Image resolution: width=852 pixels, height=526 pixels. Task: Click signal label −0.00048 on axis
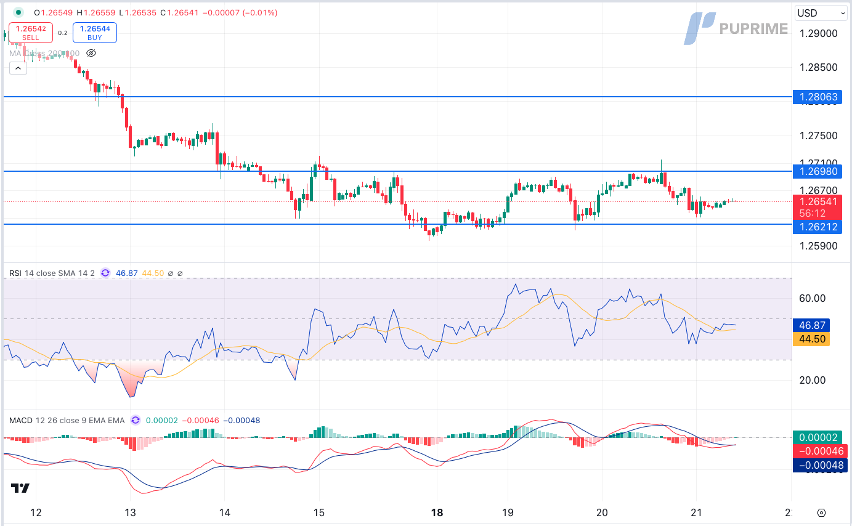820,466
